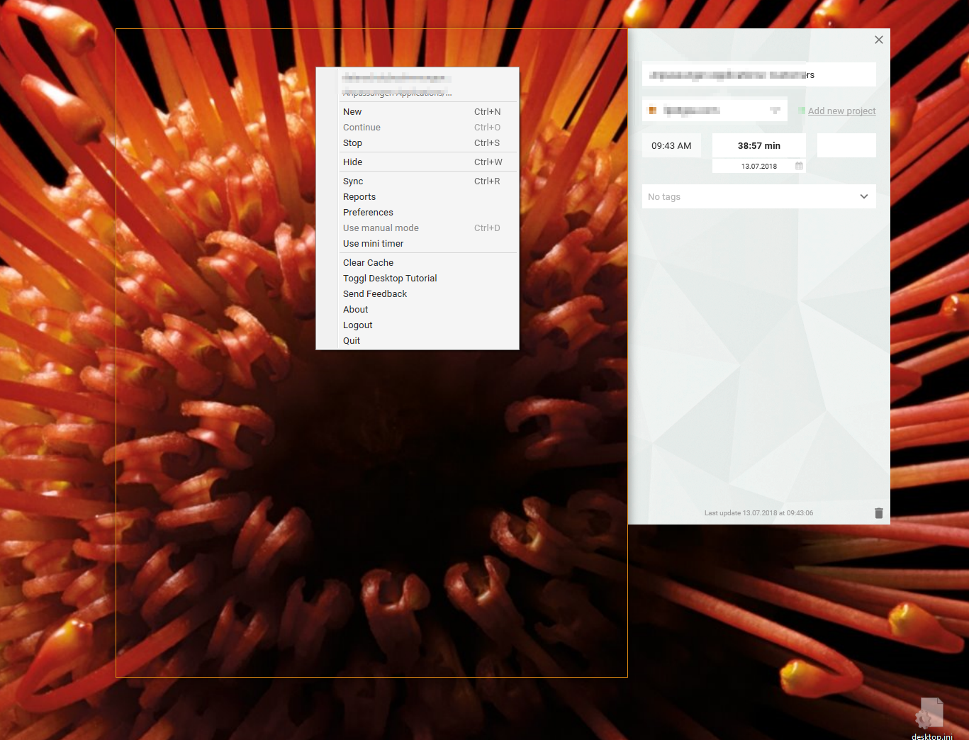Open the calendar picker beside 13.07.2018
Viewport: 969px width, 740px height.
click(x=799, y=166)
